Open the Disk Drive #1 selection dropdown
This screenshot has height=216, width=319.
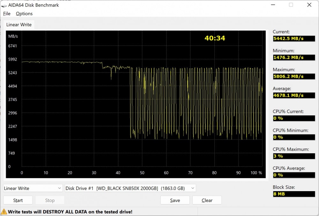click(130, 188)
